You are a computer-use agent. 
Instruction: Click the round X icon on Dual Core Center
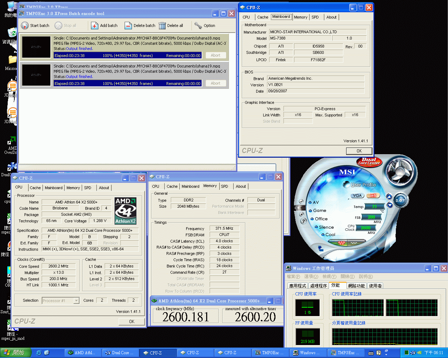pyautogui.click(x=301, y=214)
